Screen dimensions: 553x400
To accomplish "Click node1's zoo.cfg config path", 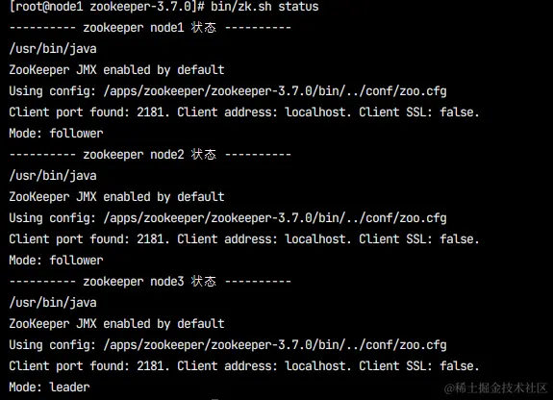I will pos(275,91).
